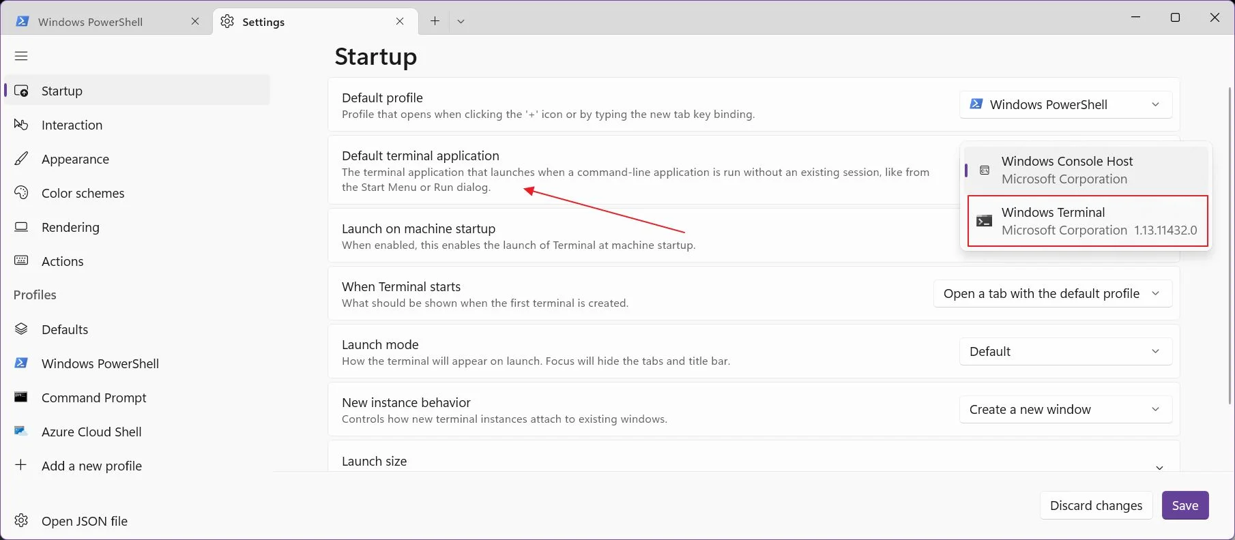The image size is (1235, 540).
Task: Open the When Terminal starts dropdown
Action: [1053, 293]
